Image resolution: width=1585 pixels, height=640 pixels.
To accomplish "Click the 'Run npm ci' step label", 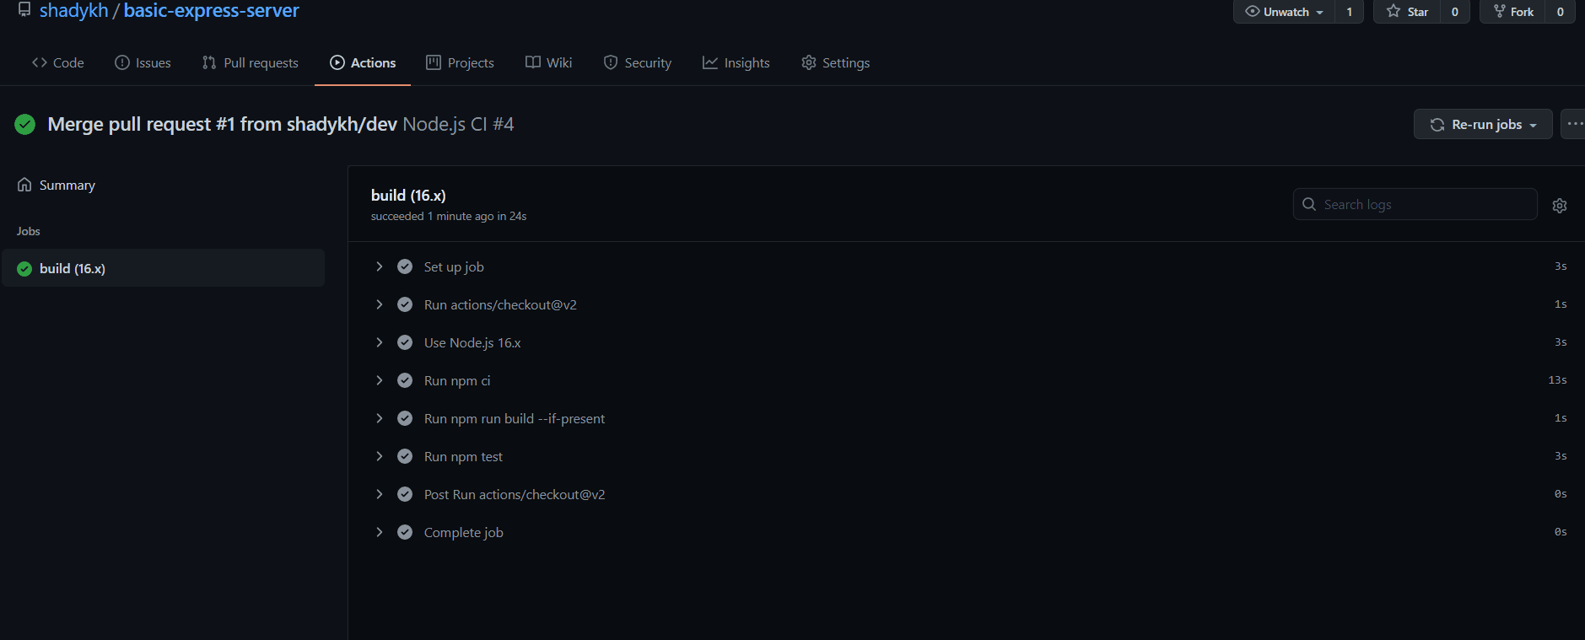I will [457, 380].
